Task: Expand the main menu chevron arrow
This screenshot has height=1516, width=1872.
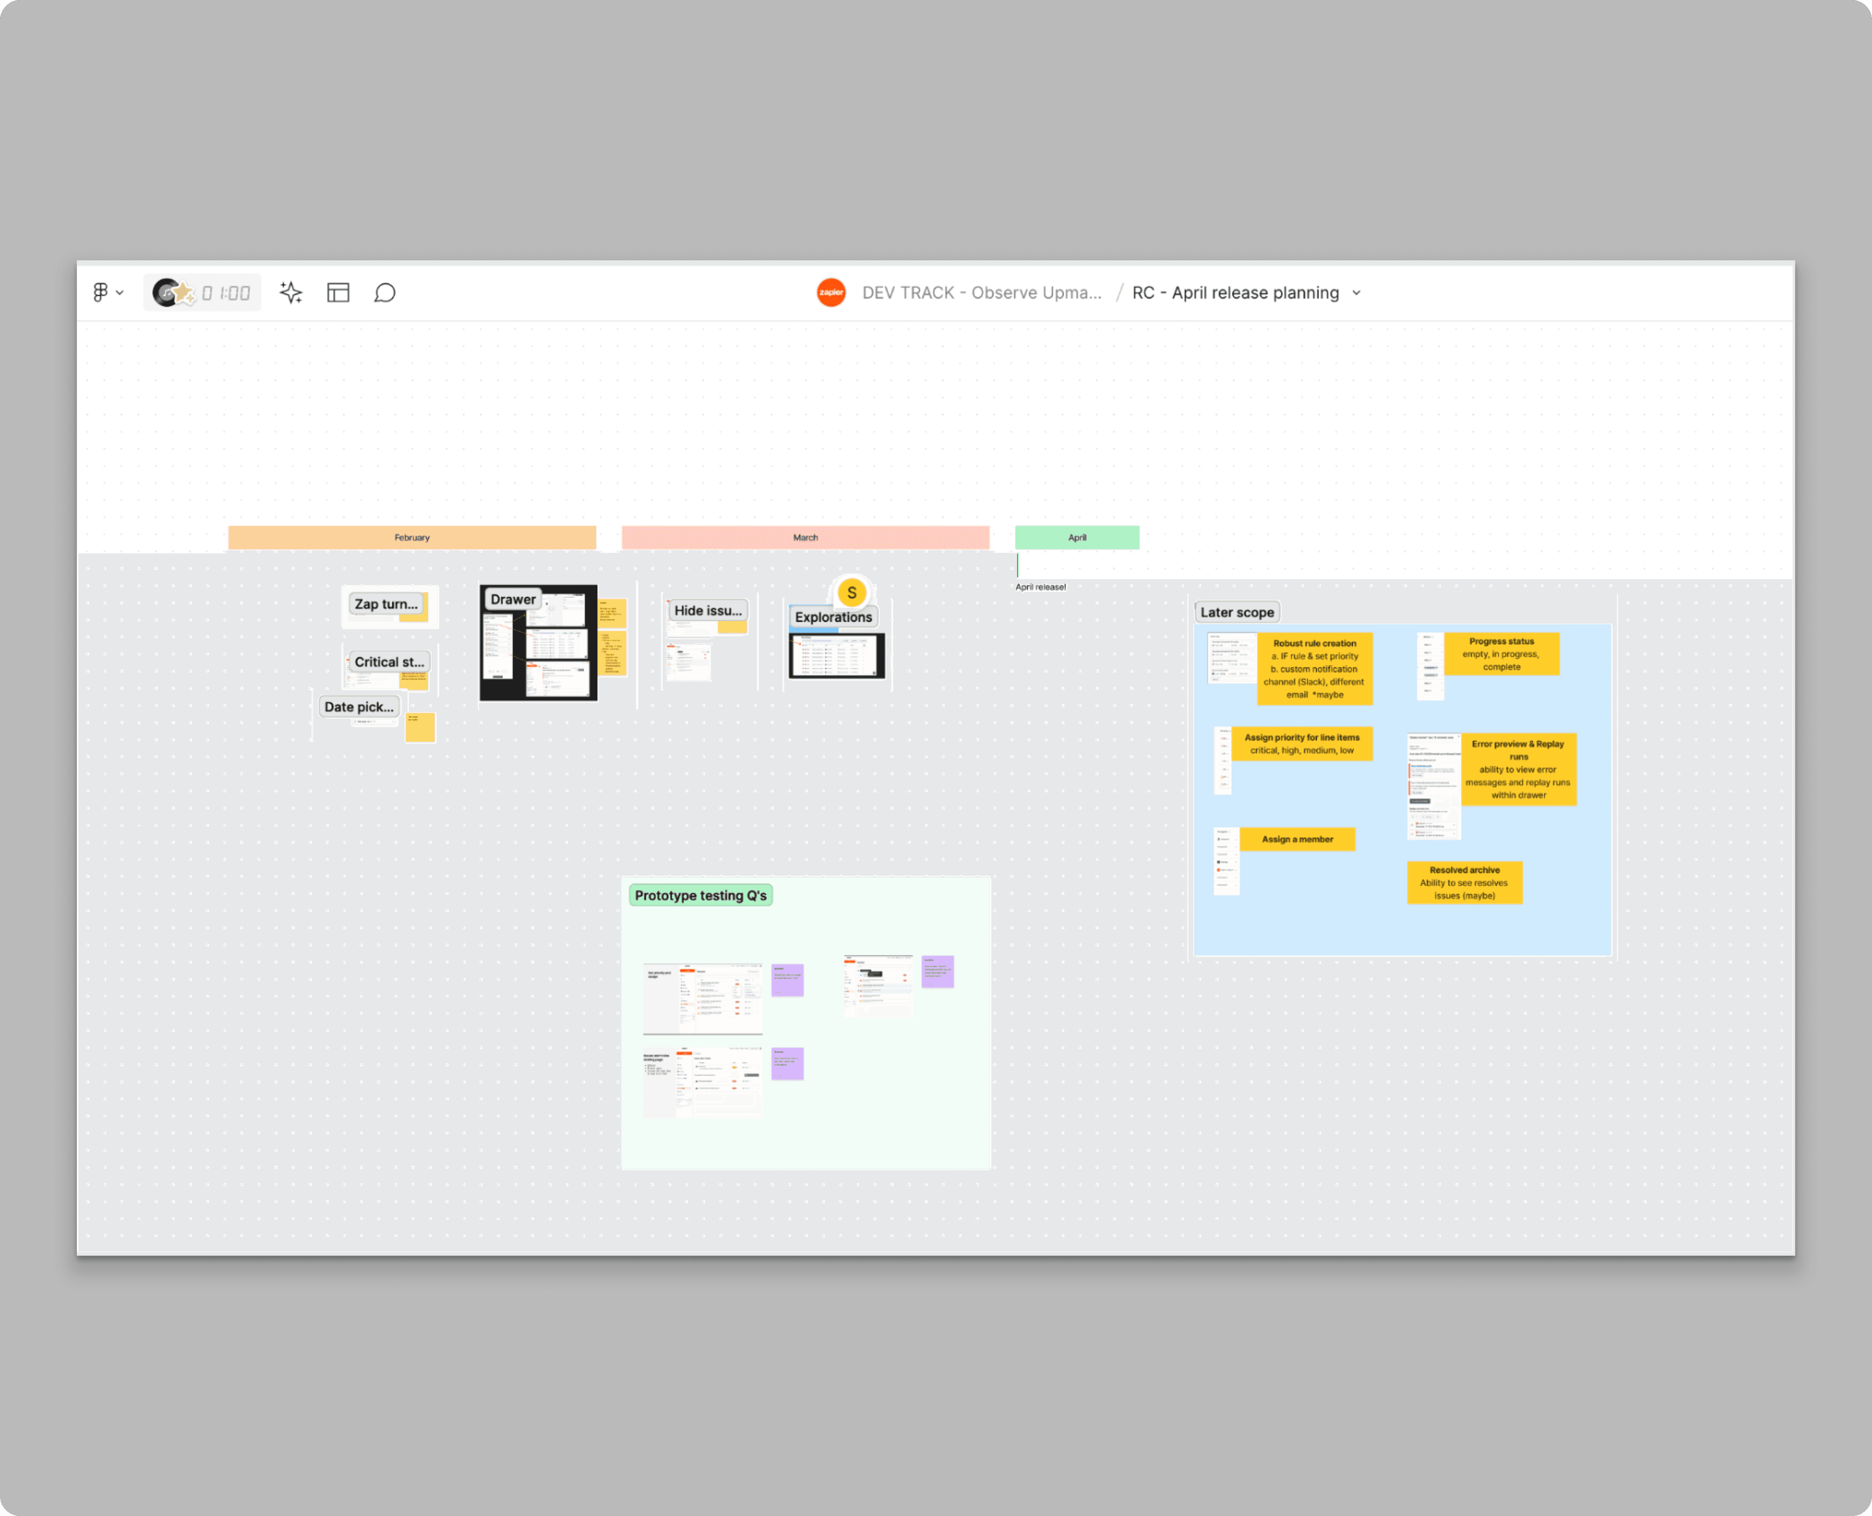Action: tap(120, 294)
